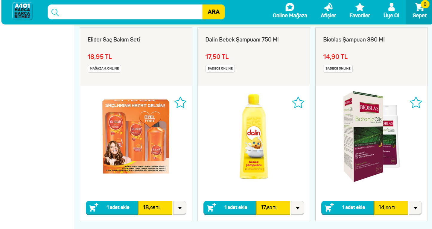Mark Bioblas Şampuan as favorite
The width and height of the screenshot is (432, 229).
coord(416,103)
